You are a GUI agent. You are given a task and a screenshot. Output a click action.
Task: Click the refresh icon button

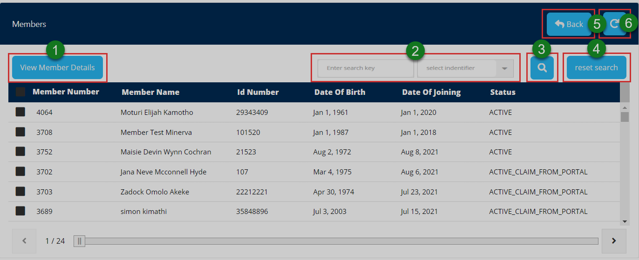[x=614, y=24]
